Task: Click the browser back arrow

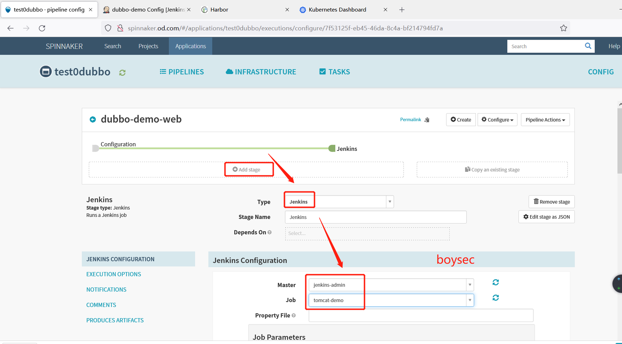Action: 10,28
